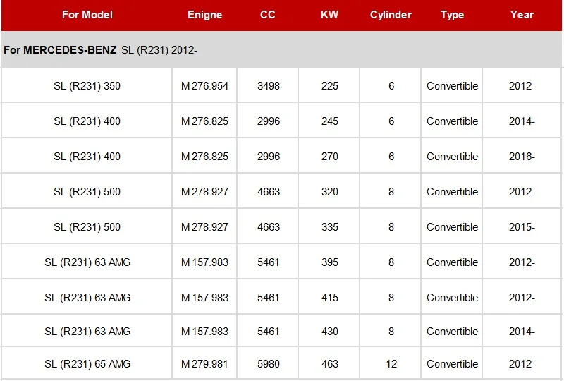Select year '2014-' in 245 KW row
The image size is (564, 381).
click(522, 121)
